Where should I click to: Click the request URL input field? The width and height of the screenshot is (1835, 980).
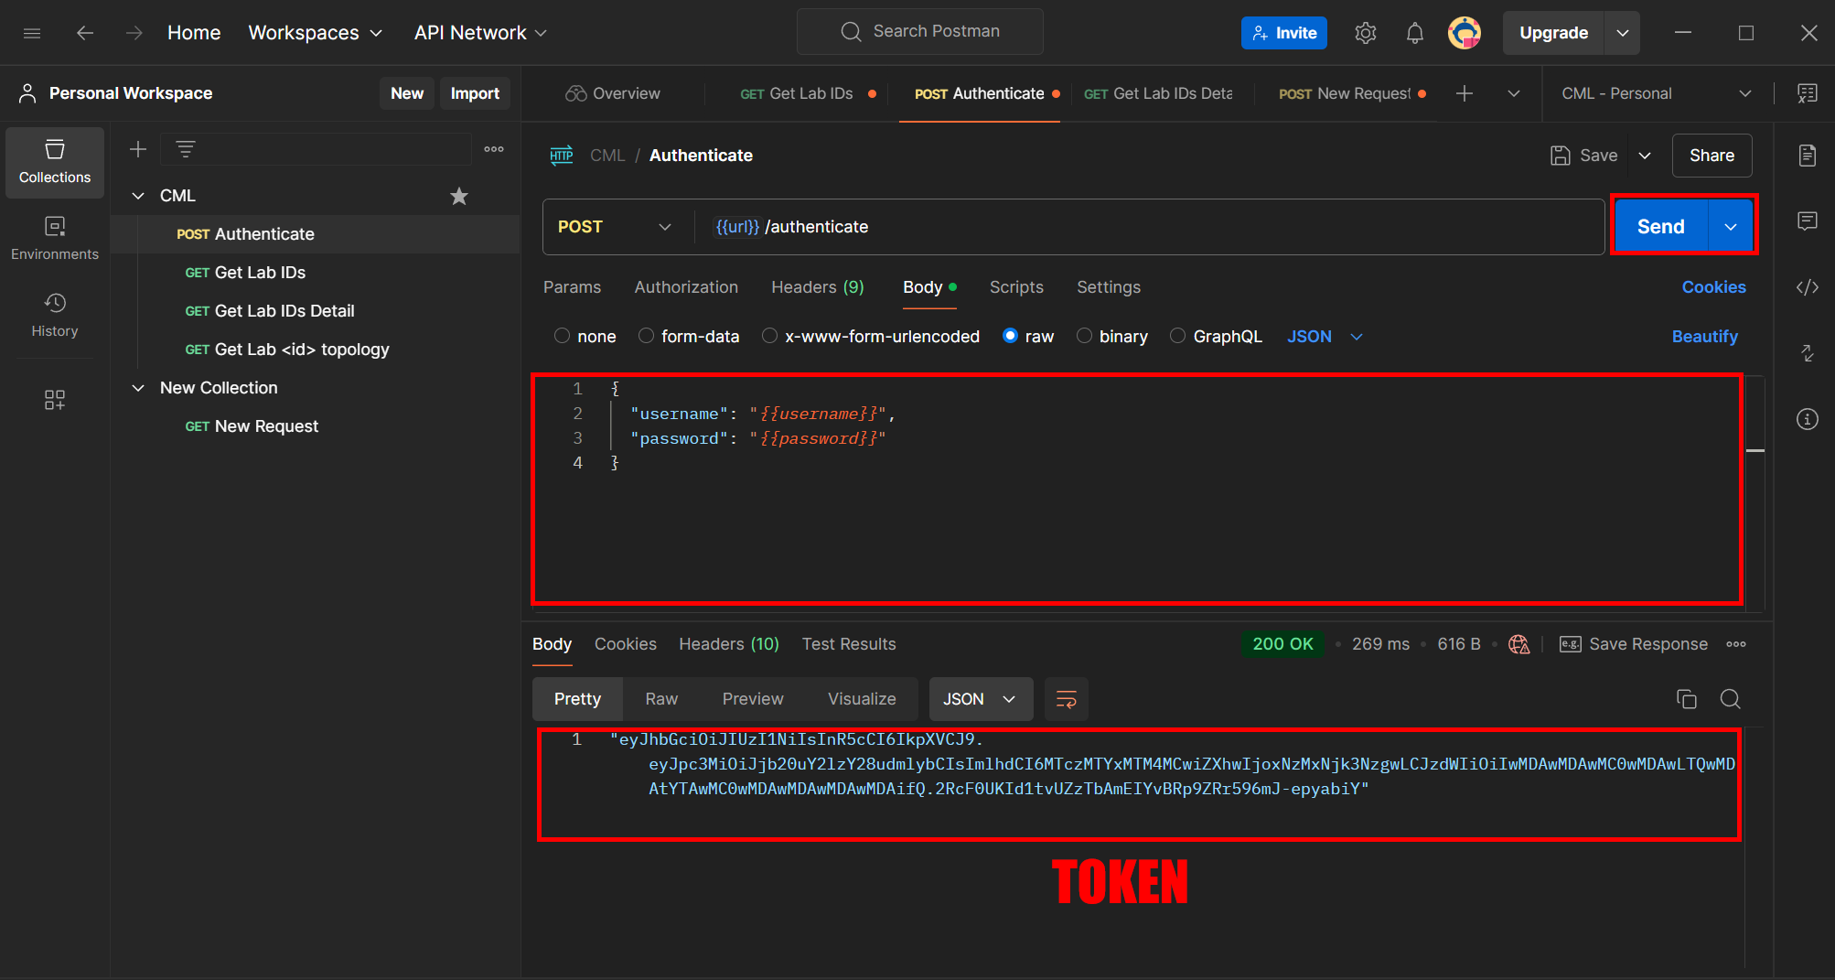pyautogui.click(x=1143, y=227)
